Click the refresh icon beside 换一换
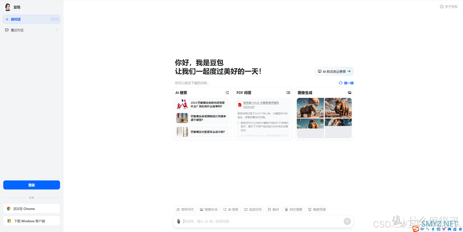463x232 pixels. [340, 83]
